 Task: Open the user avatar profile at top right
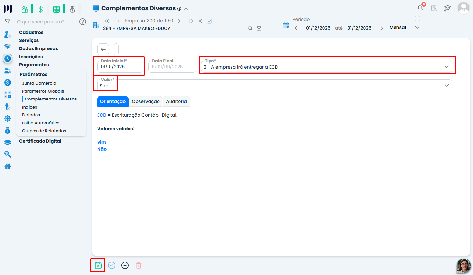(x=463, y=8)
